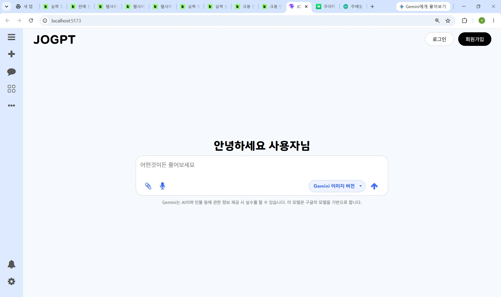Viewport: 501px width, 297px height.
Task: Activate microphone voice input
Action: pyautogui.click(x=163, y=186)
